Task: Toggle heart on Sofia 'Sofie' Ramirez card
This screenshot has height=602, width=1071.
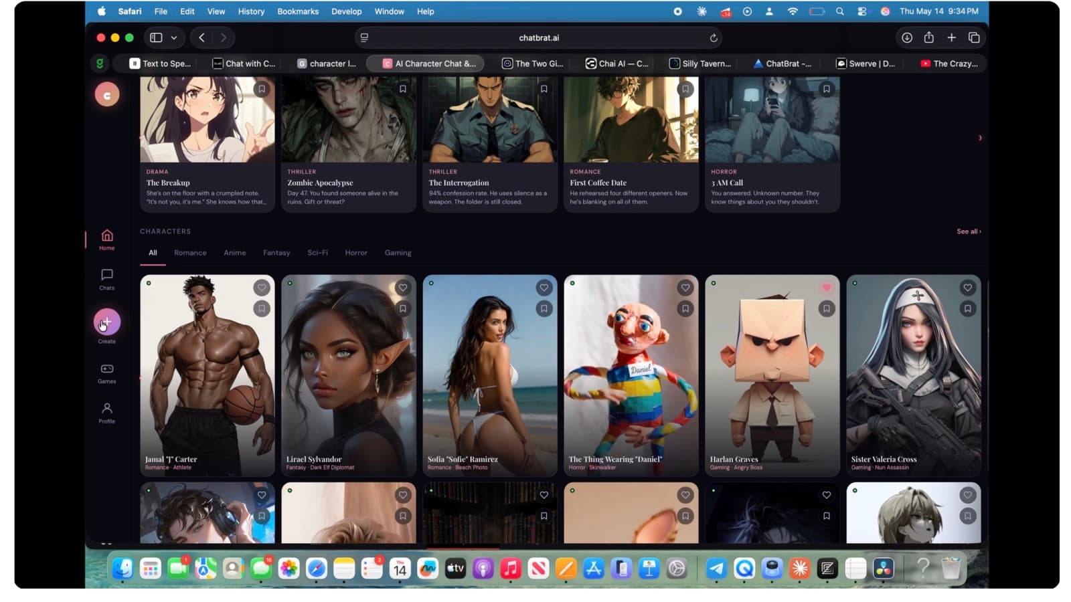Action: (x=544, y=288)
